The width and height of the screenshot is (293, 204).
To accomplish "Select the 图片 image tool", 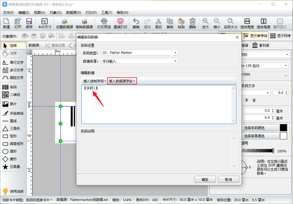I will point(13,104).
